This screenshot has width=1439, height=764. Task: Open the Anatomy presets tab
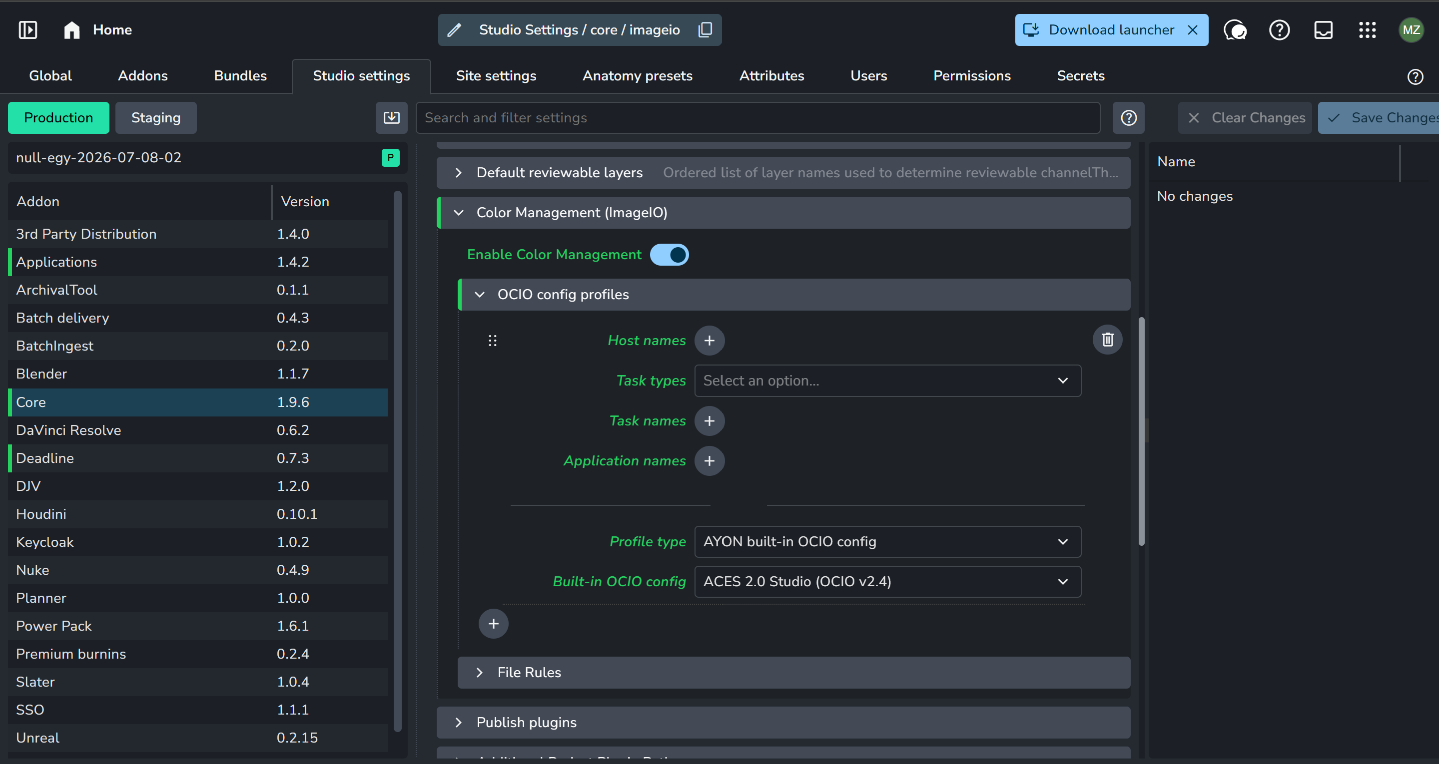tap(638, 76)
